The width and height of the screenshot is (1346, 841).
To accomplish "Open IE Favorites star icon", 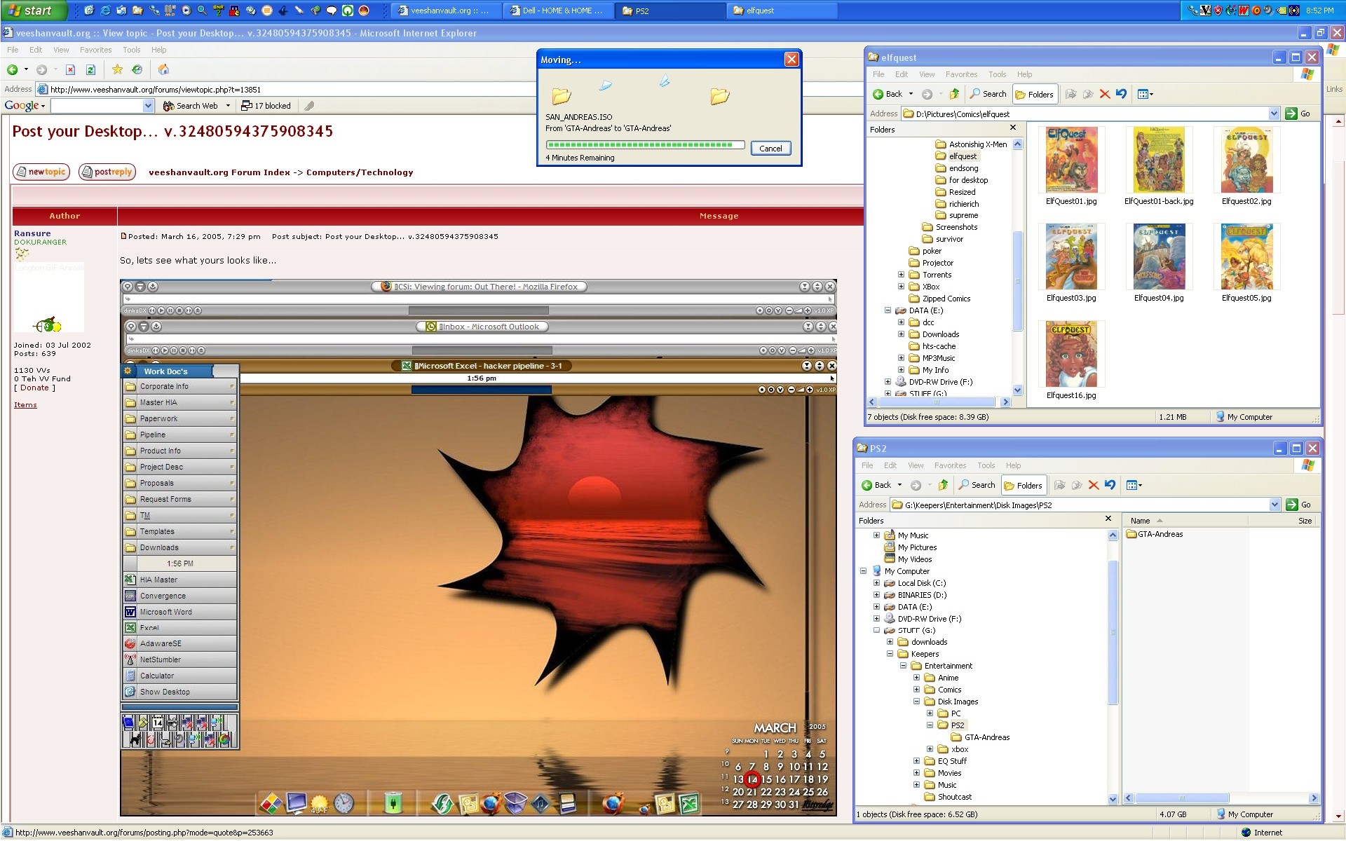I will 117,69.
